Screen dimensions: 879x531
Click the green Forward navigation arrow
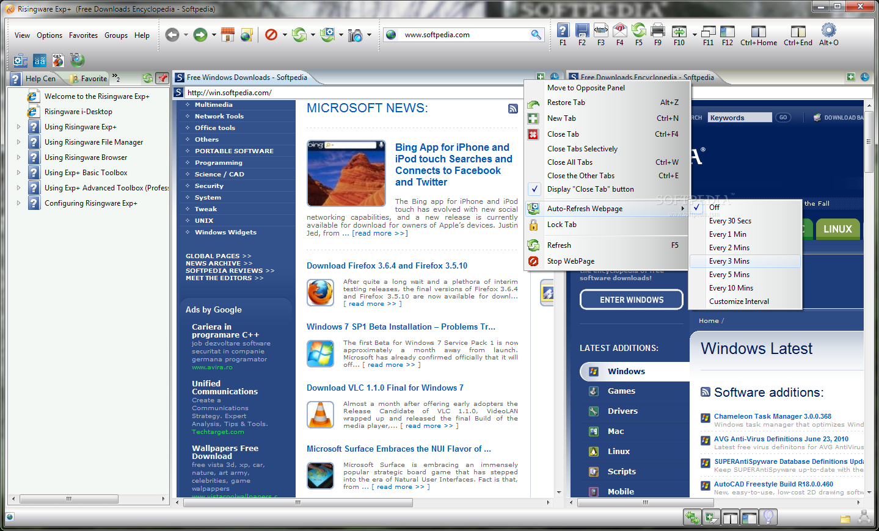200,35
